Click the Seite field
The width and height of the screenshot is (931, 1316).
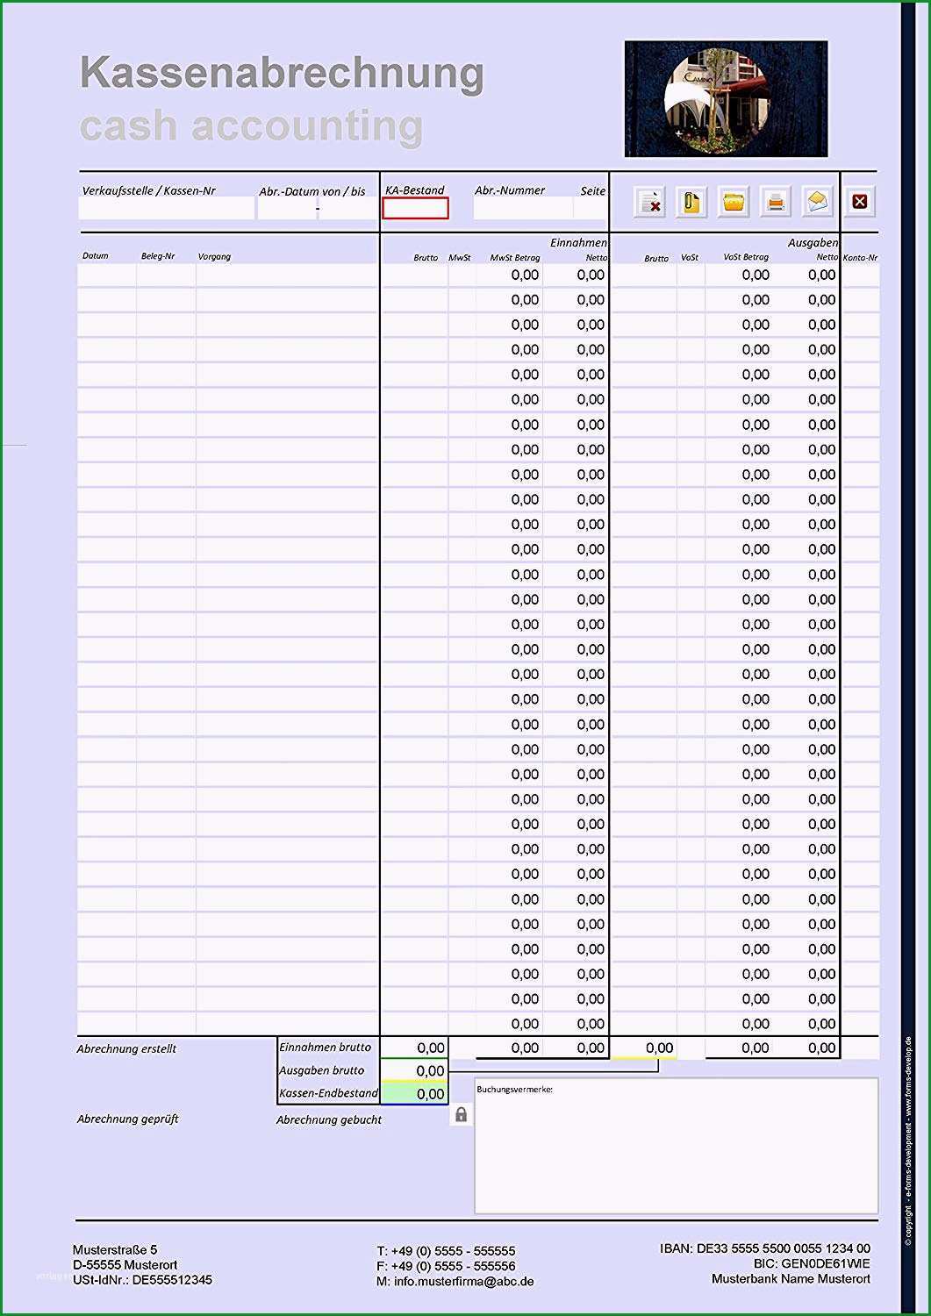tap(591, 208)
